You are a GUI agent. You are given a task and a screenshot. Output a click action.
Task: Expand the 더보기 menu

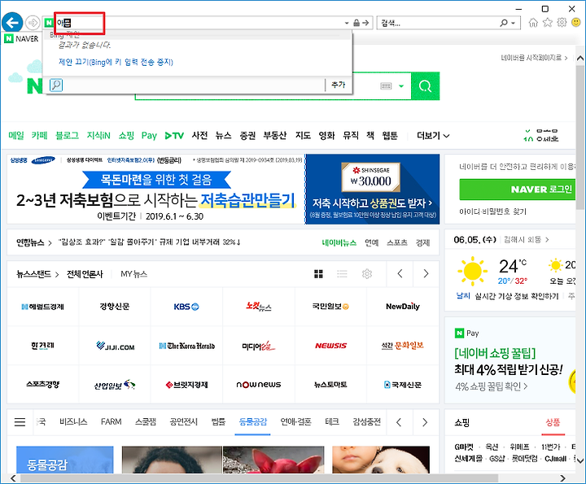433,136
